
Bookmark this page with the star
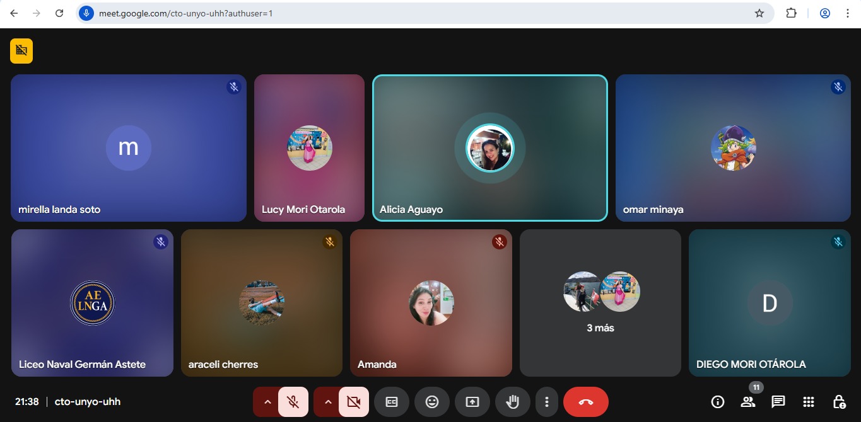point(759,13)
